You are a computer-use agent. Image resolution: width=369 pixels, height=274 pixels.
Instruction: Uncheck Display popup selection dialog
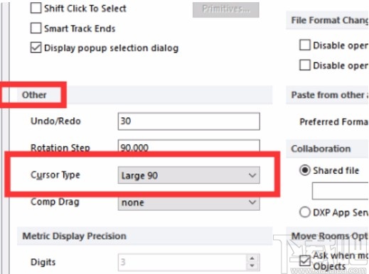[x=36, y=48]
